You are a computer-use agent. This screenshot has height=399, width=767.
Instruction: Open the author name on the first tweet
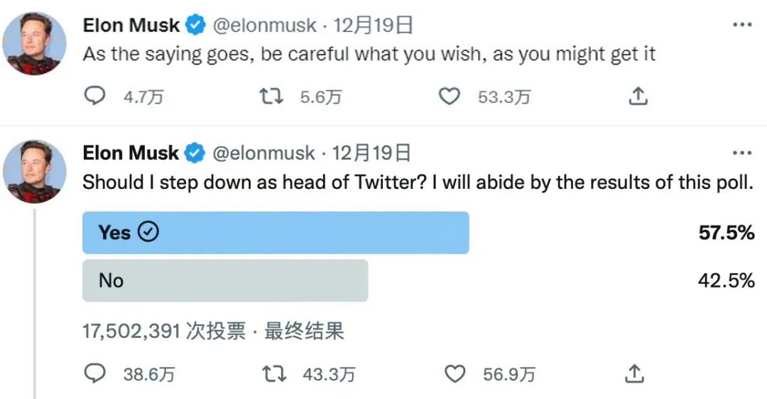point(131,26)
